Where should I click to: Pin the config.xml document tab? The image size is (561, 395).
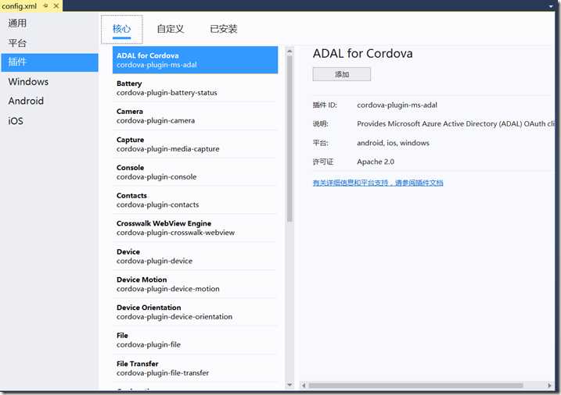point(46,5)
